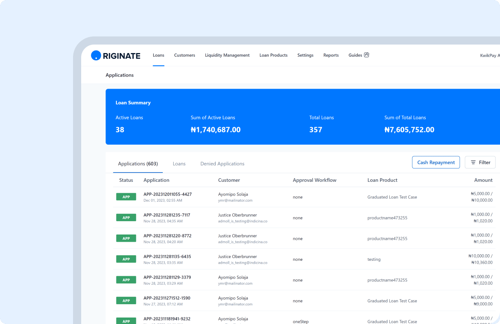Click the 'oneStep' approval workflow cell
This screenshot has width=500, height=324.
[x=301, y=322]
